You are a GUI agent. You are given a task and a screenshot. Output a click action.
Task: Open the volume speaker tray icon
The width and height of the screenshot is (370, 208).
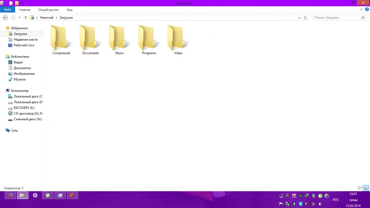pyautogui.click(x=320, y=204)
